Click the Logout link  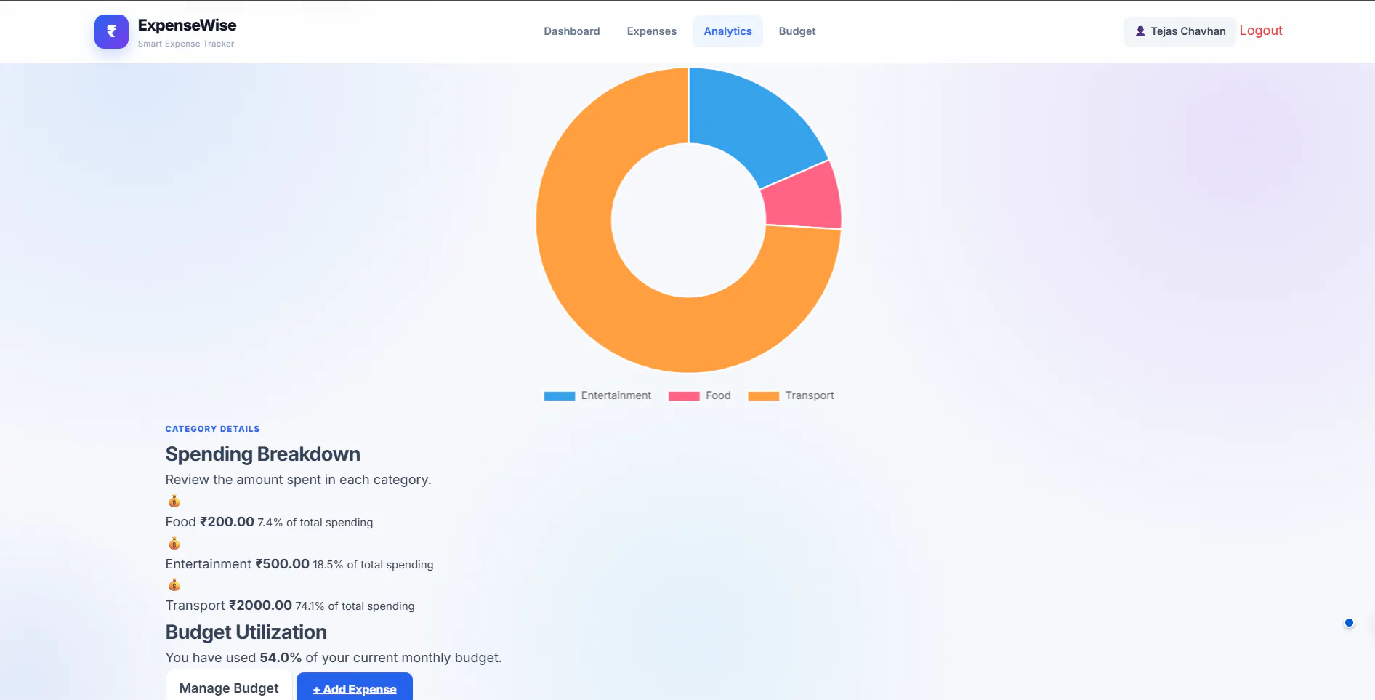coord(1261,31)
